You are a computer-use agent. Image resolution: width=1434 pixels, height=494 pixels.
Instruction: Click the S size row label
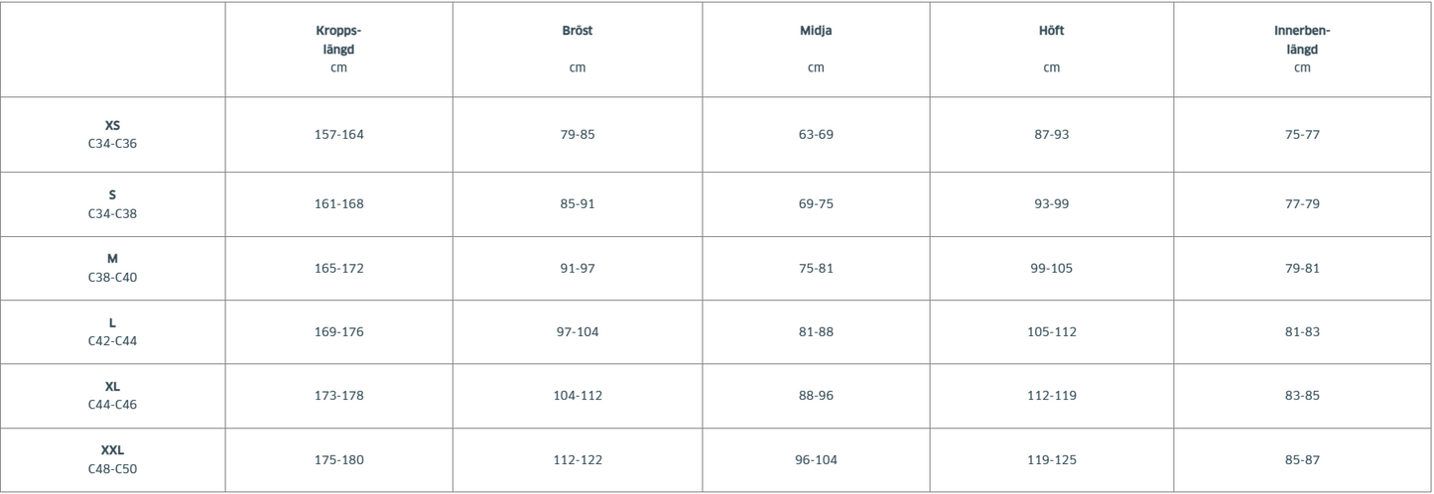tap(112, 203)
